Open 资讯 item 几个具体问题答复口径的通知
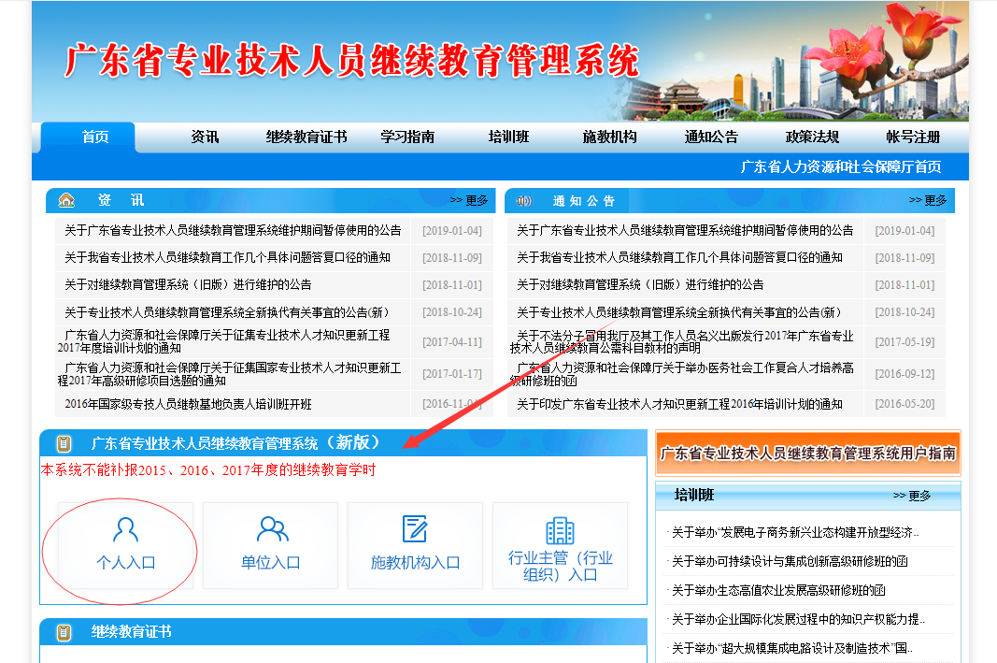This screenshot has width=997, height=663. pyautogui.click(x=227, y=258)
